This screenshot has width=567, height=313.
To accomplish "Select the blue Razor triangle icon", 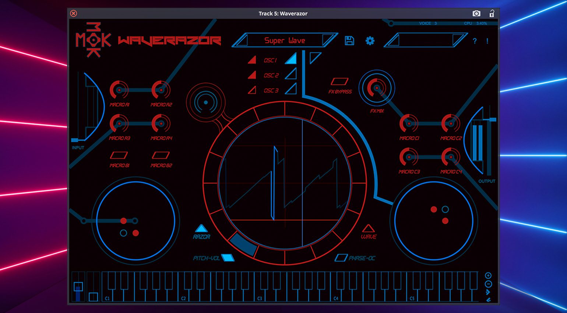I will pyautogui.click(x=201, y=229).
